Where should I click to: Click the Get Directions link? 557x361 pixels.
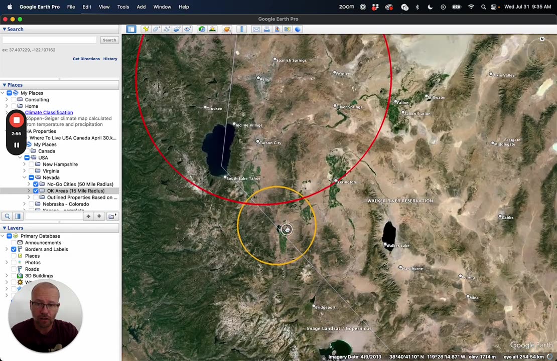(86, 59)
